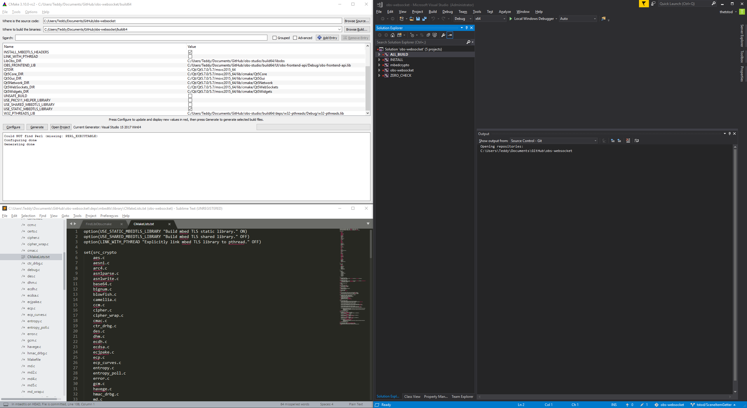Click inside the CMake Search field
This screenshot has height=408, width=747.
tap(140, 38)
